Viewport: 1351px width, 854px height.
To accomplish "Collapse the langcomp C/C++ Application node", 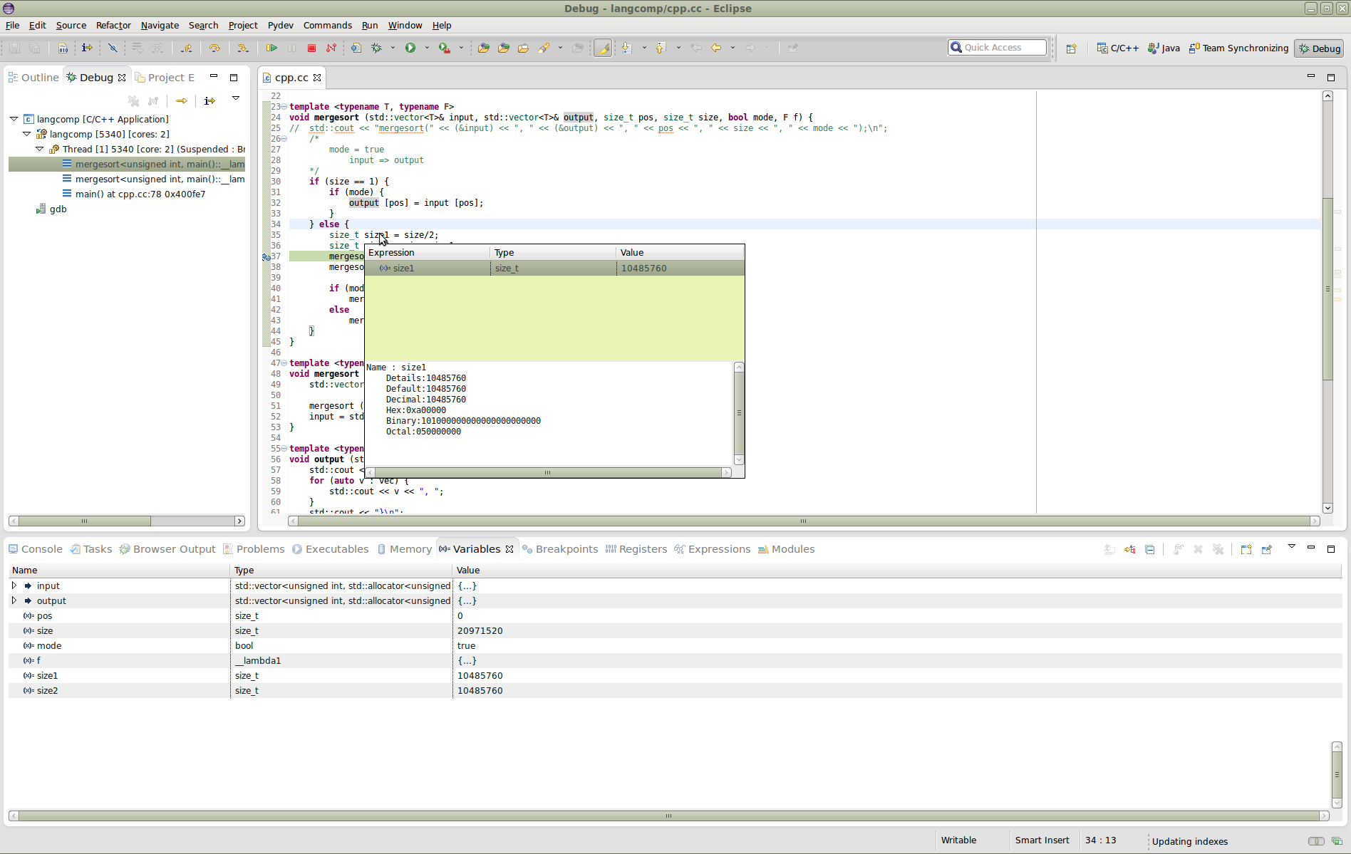I will coord(14,119).
